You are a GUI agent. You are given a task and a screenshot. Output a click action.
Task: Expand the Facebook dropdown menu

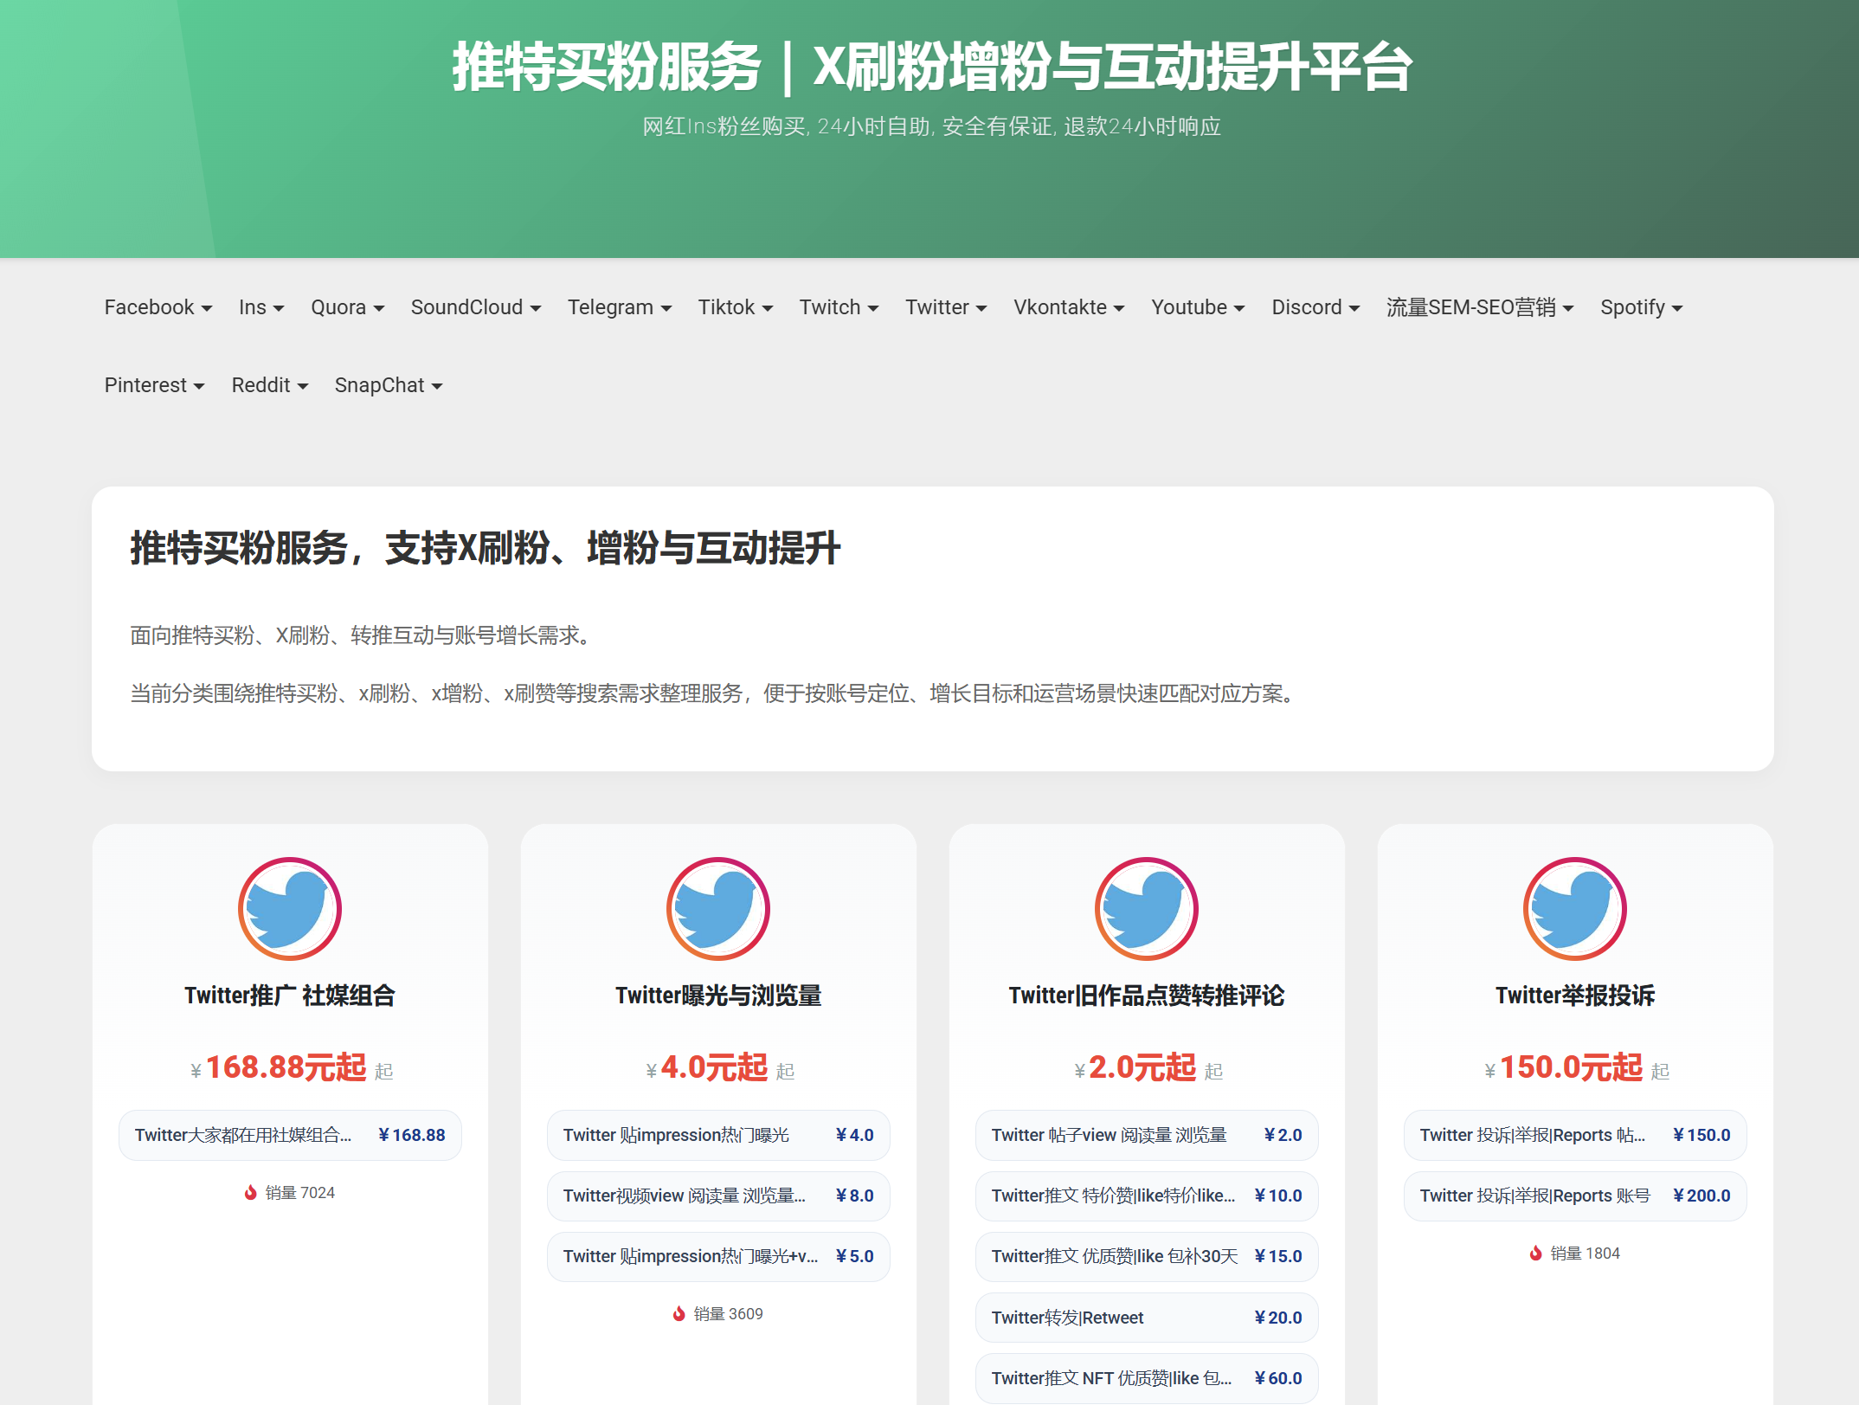(x=158, y=307)
